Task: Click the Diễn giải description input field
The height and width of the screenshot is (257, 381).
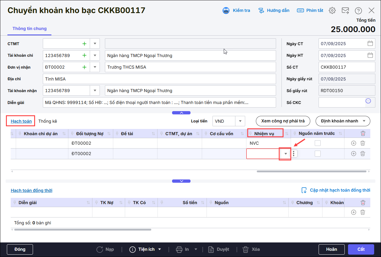Action: click(159, 103)
